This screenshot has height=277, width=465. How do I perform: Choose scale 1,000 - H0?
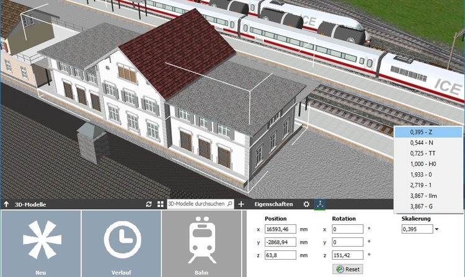pyautogui.click(x=428, y=164)
